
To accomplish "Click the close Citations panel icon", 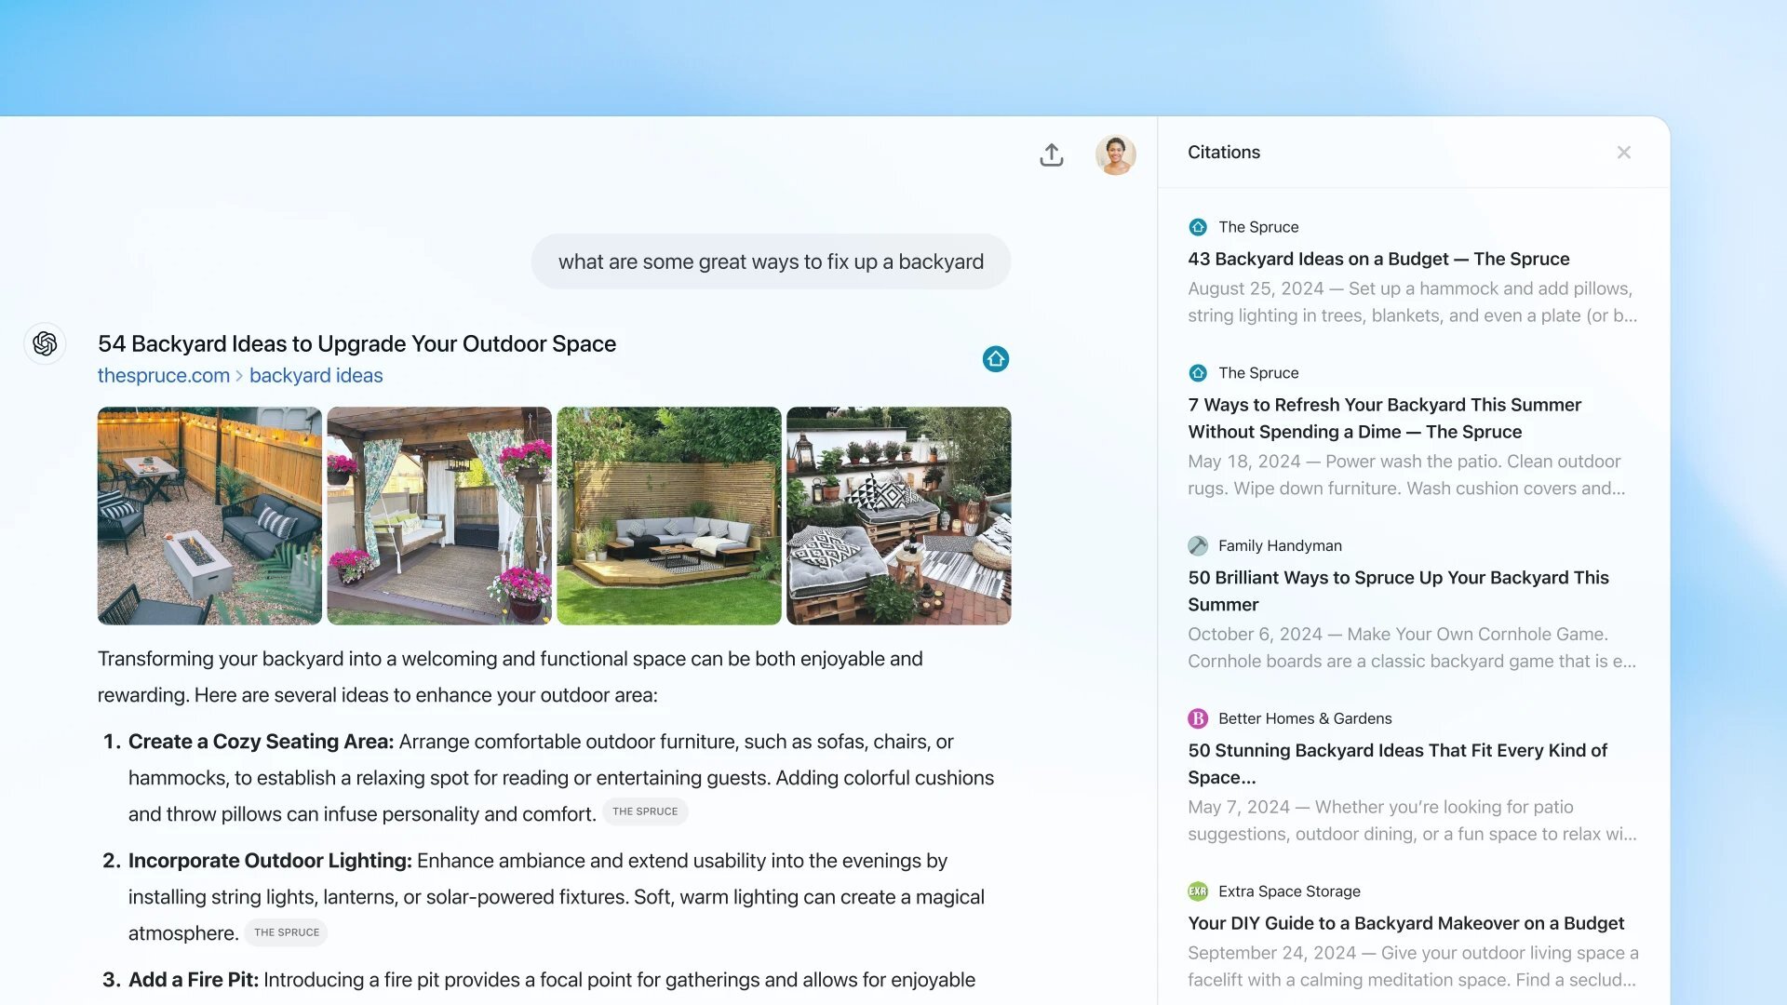I will click(1624, 153).
